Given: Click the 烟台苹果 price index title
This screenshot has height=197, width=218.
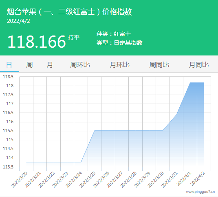Looking at the screenshot, I should 69,12.
